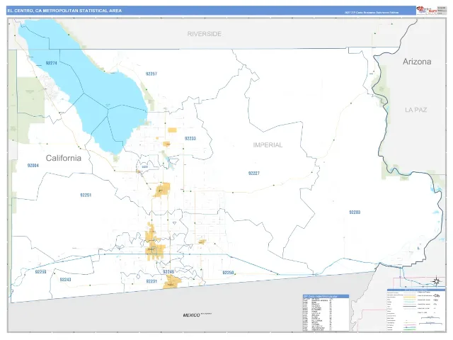Image resolution: width=453 pixels, height=340 pixels.
Task: Click the LA PAZ county label
Action: tap(415, 110)
